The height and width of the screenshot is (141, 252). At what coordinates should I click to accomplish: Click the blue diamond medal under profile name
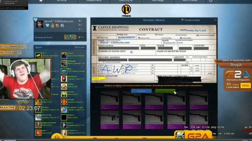coord(47,25)
